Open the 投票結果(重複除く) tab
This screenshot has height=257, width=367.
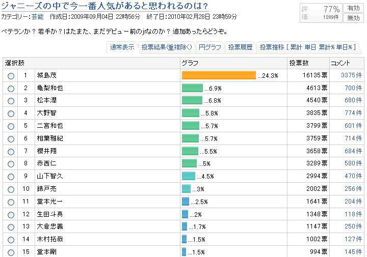[x=167, y=47]
